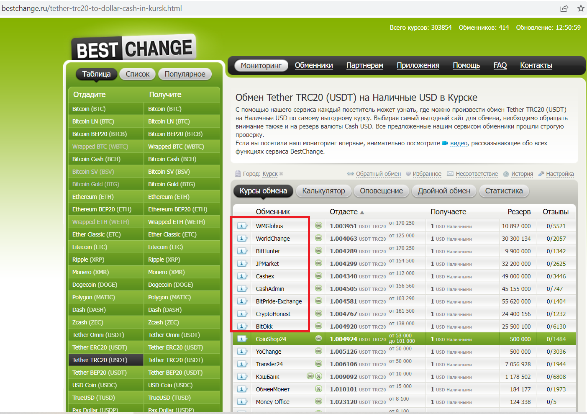This screenshot has width=587, height=414.
Task: Sort by Отдаете column arrow
Action: coord(362,212)
